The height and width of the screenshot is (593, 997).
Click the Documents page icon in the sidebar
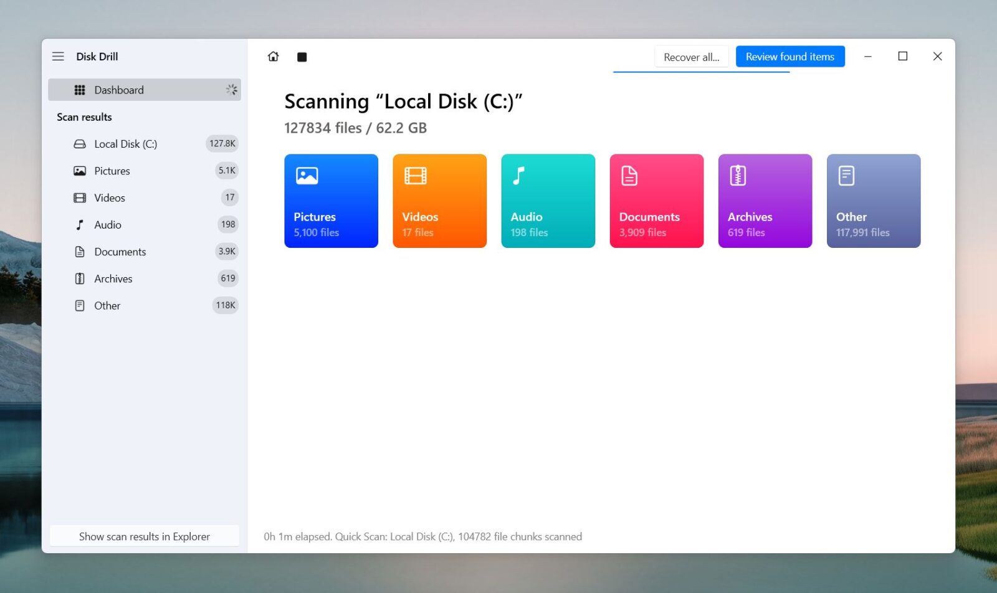click(x=79, y=251)
